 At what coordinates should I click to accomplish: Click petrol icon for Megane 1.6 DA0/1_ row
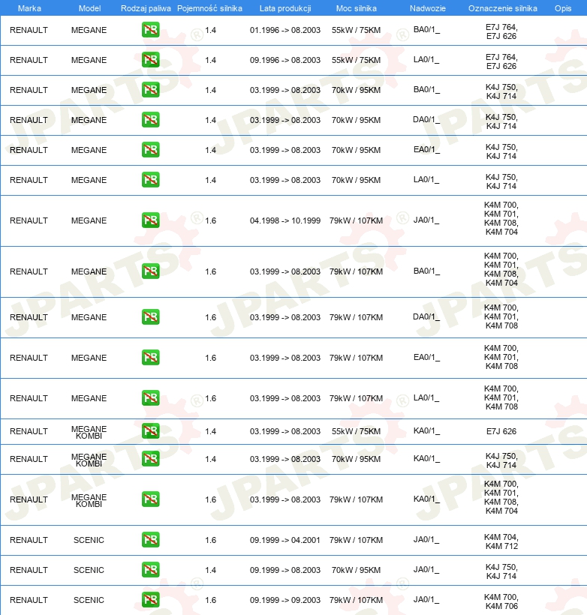tap(151, 317)
